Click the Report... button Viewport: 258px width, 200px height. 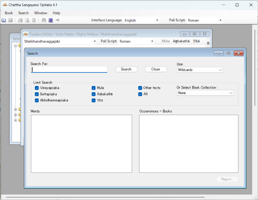coord(227,179)
